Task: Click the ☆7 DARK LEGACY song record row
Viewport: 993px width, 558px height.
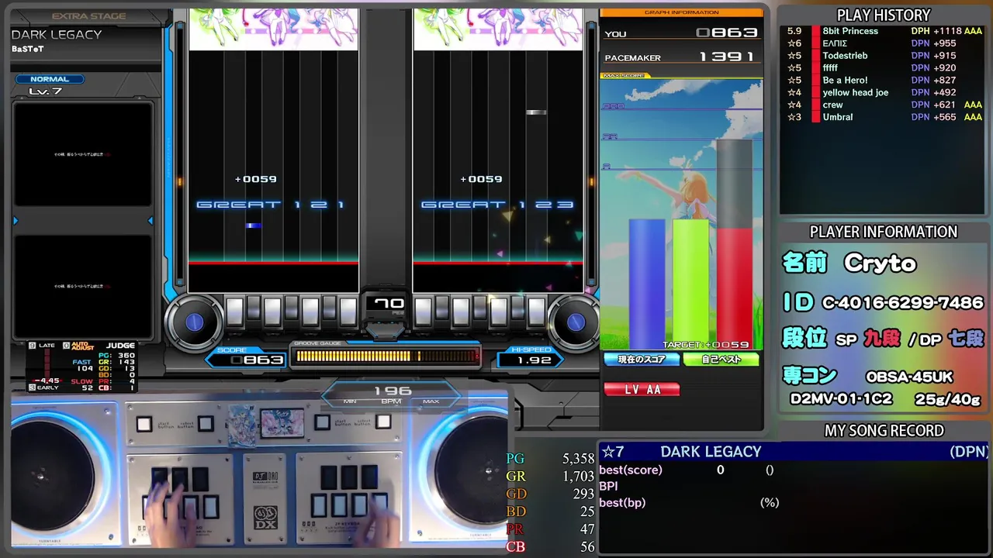Action: pyautogui.click(x=795, y=452)
